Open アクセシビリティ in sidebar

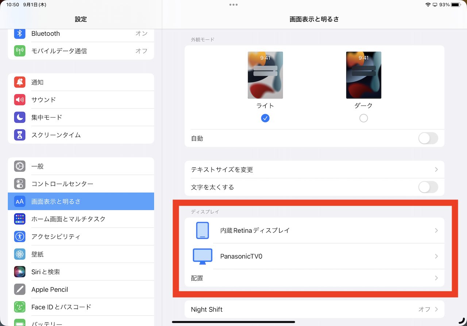point(81,236)
